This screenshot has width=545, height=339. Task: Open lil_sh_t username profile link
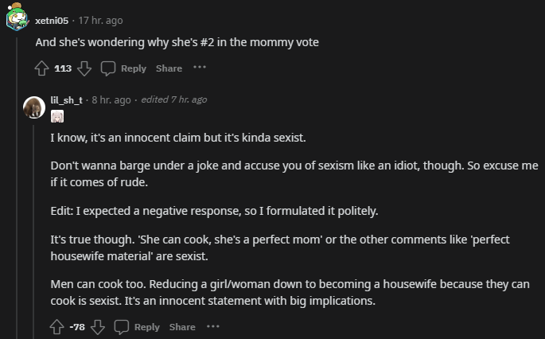67,100
